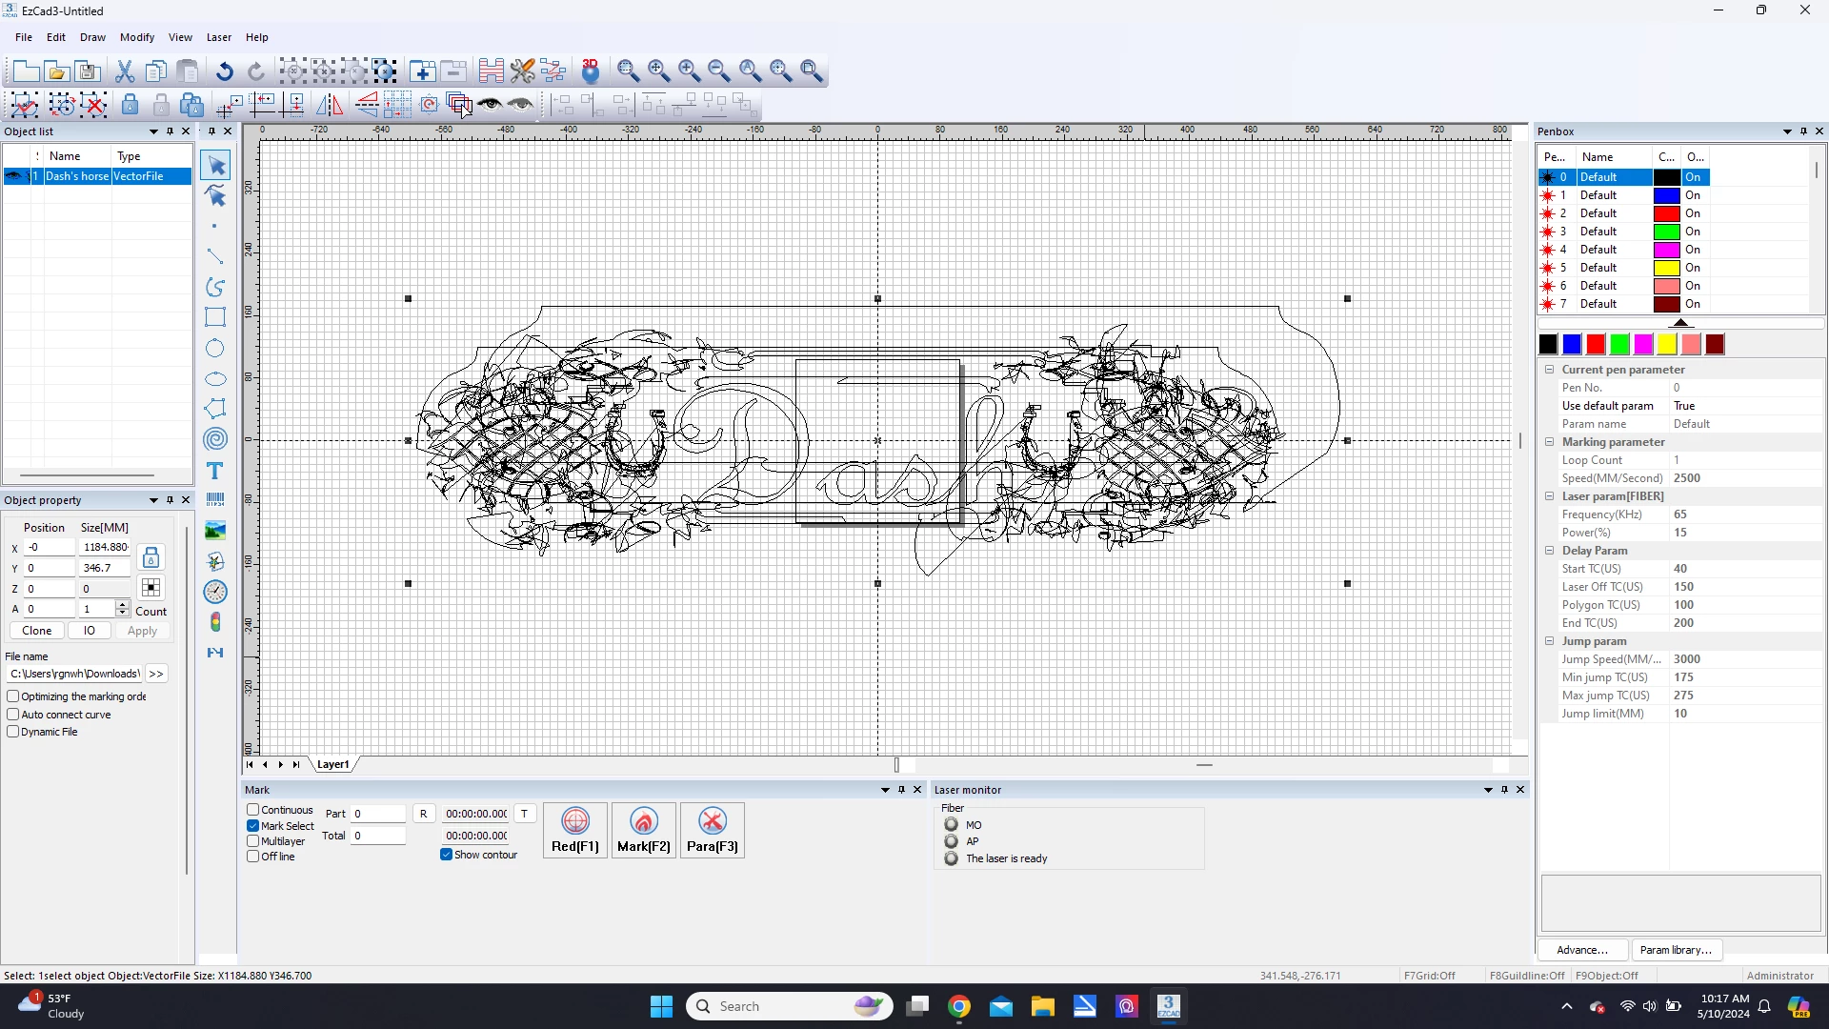1829x1029 pixels.
Task: Open the Param library button
Action: coord(1676,950)
